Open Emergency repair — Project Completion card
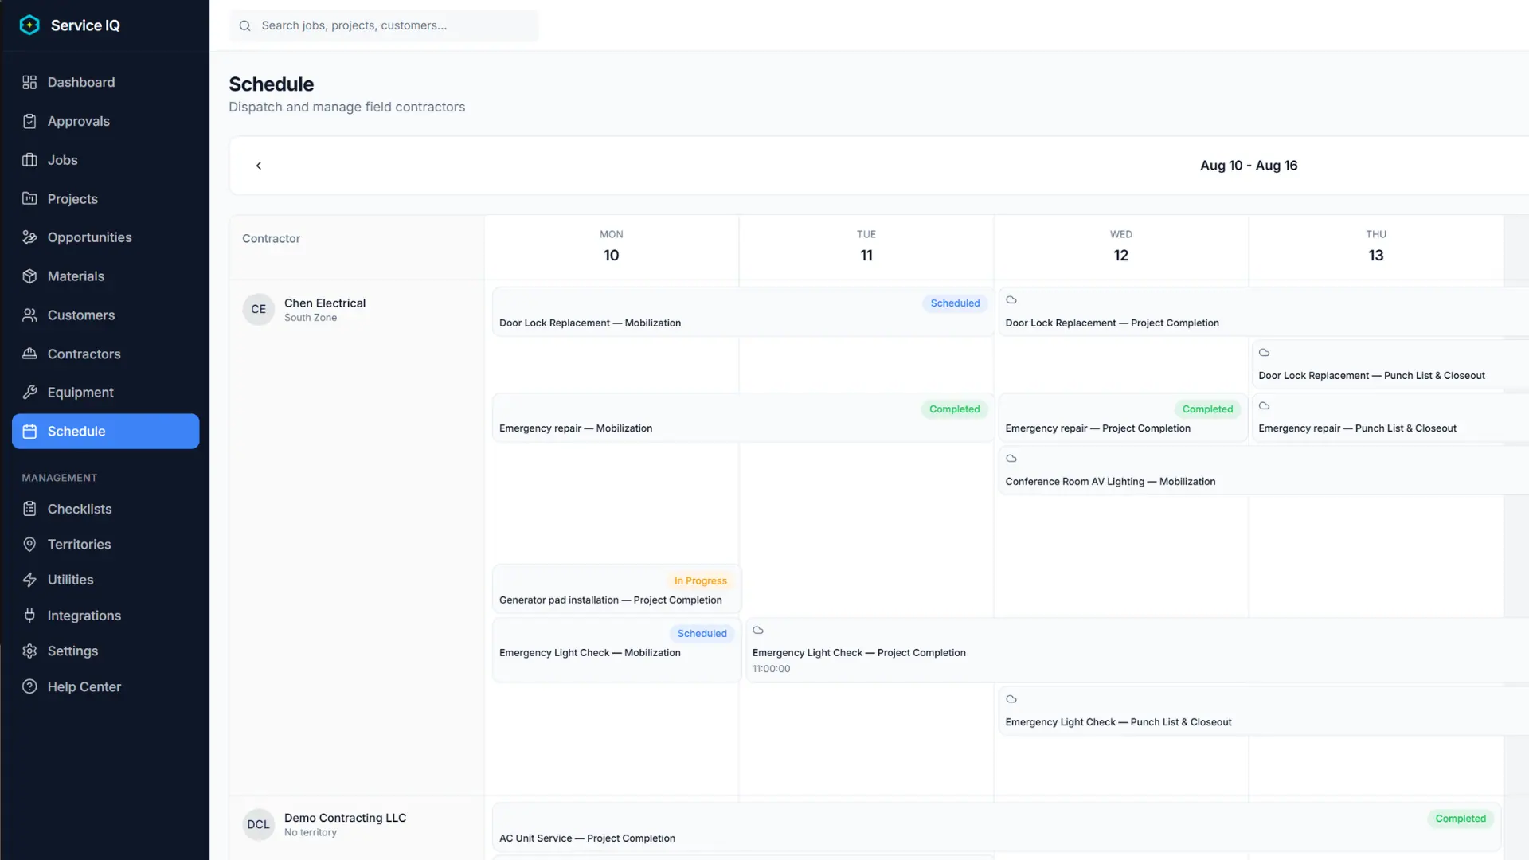This screenshot has width=1529, height=860. point(1123,417)
